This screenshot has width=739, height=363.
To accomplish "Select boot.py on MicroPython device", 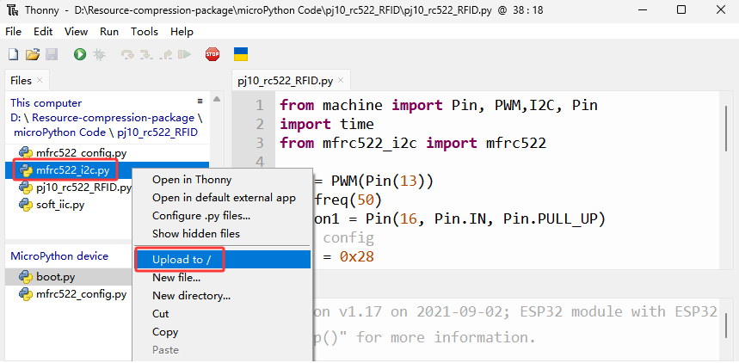I will tap(55, 277).
